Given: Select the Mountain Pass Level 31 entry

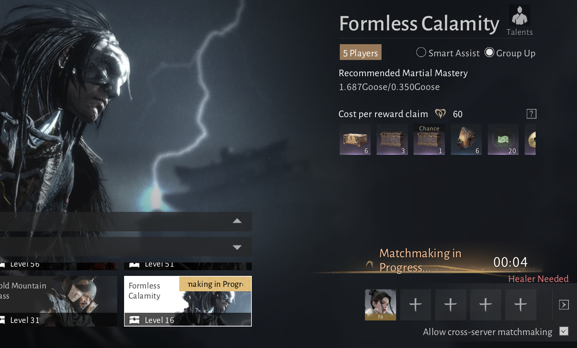Looking at the screenshot, I should (58, 301).
